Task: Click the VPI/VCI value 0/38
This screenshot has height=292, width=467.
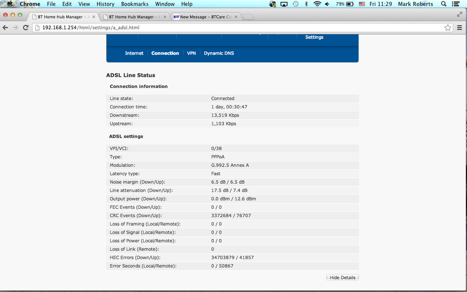Action: [217, 148]
